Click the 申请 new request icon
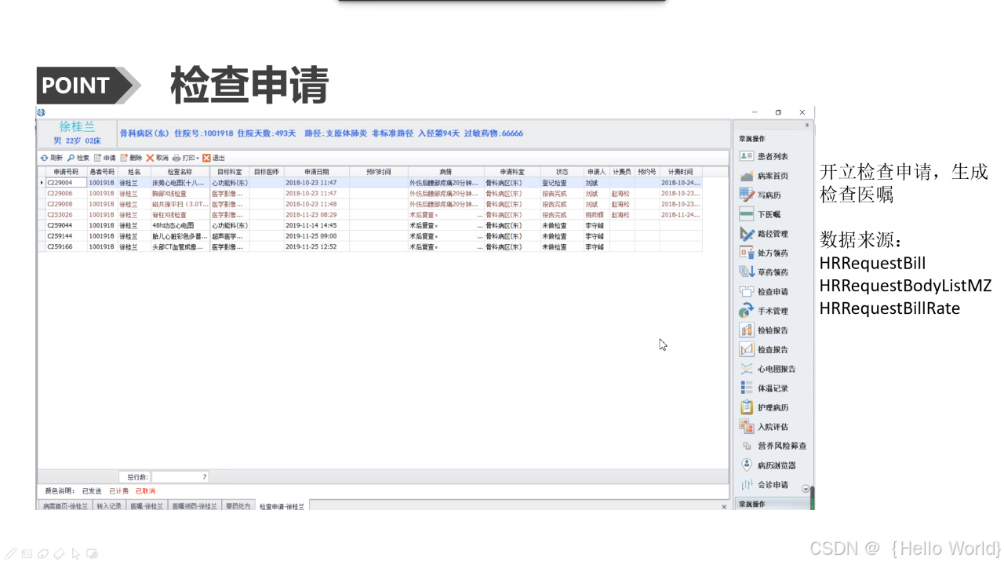 click(97, 158)
